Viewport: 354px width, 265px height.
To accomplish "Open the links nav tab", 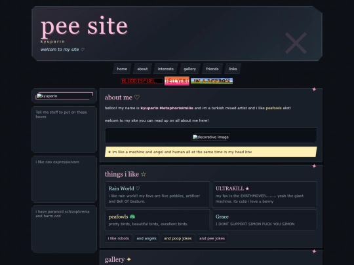I will pos(233,69).
